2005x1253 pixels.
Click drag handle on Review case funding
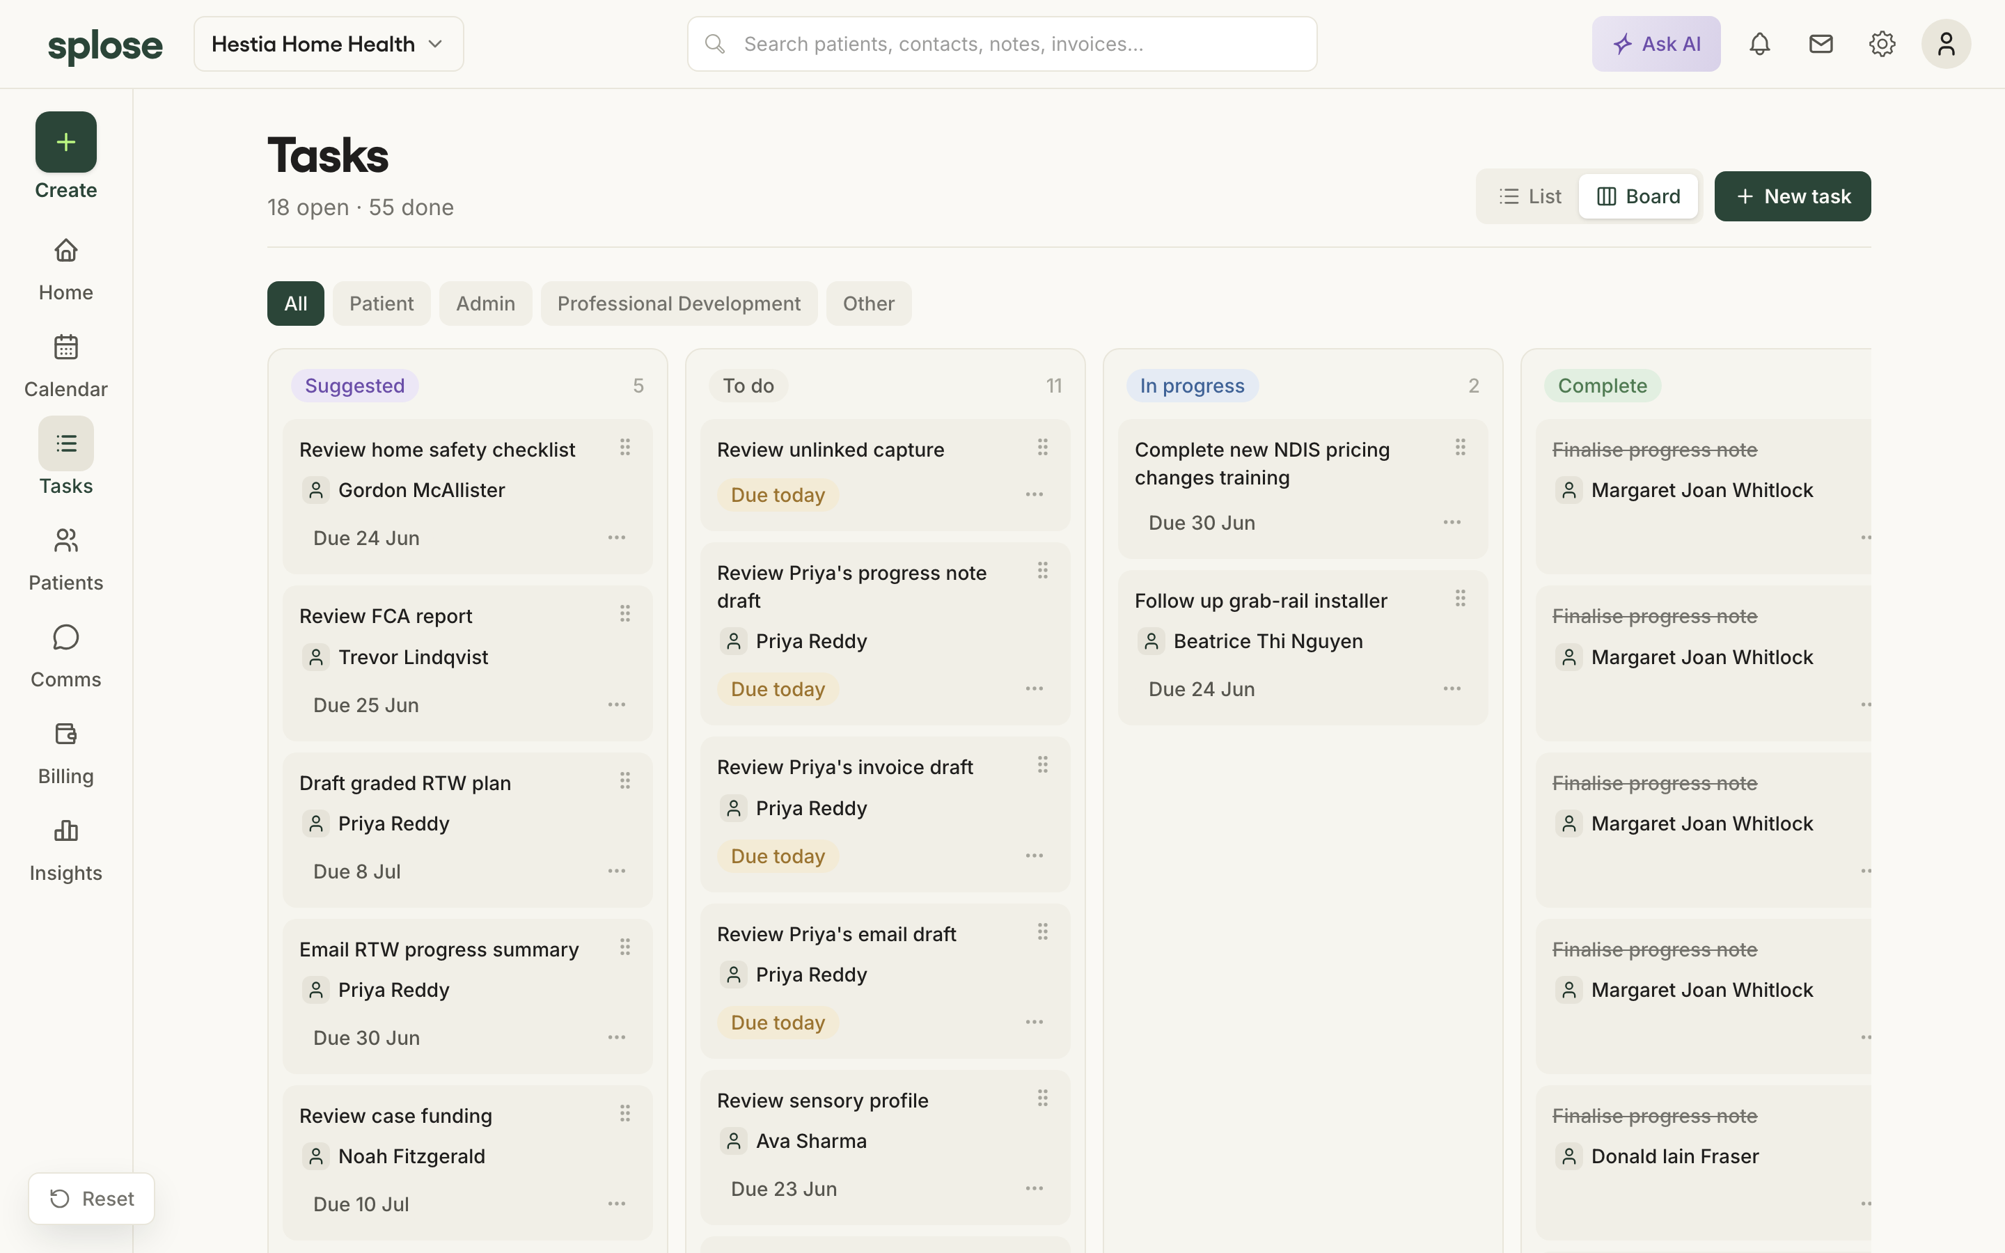click(626, 1114)
